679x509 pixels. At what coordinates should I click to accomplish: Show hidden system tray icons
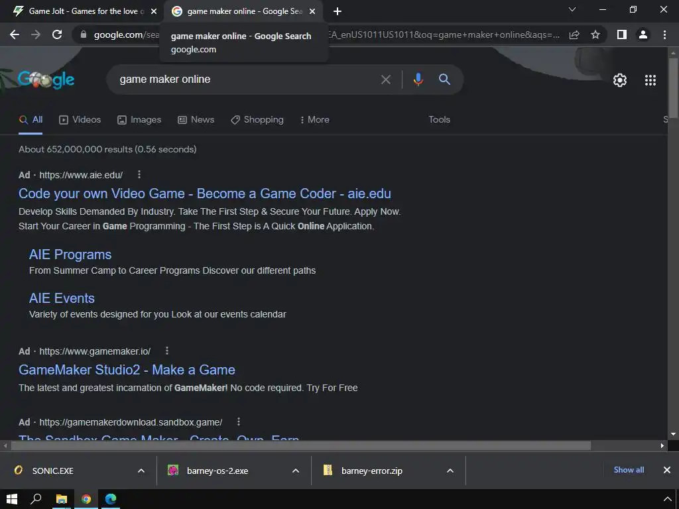tap(668, 499)
